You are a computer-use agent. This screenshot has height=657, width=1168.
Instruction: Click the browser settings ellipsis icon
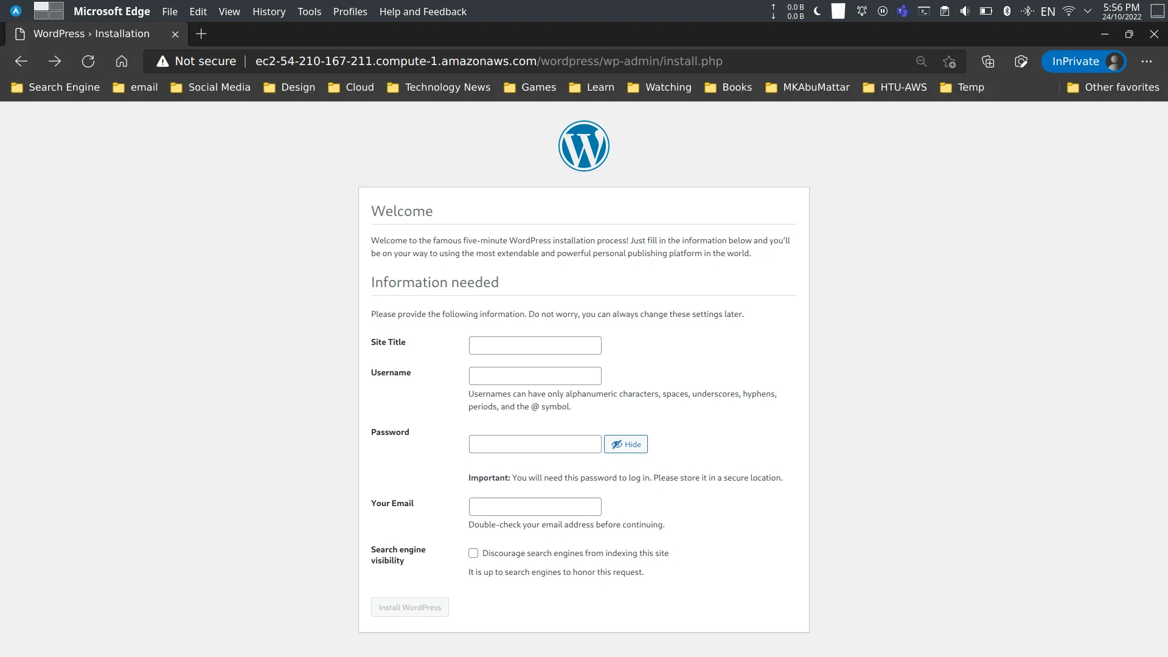[1149, 61]
